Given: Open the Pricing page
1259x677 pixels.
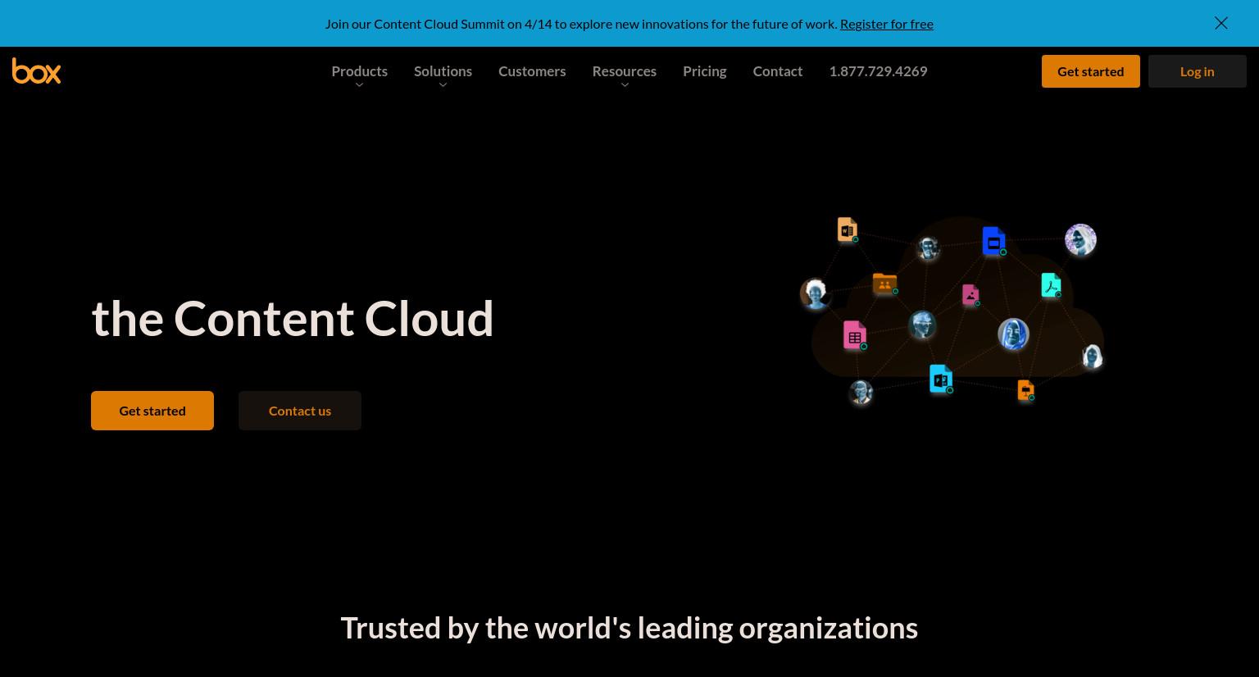Looking at the screenshot, I should coord(705,70).
